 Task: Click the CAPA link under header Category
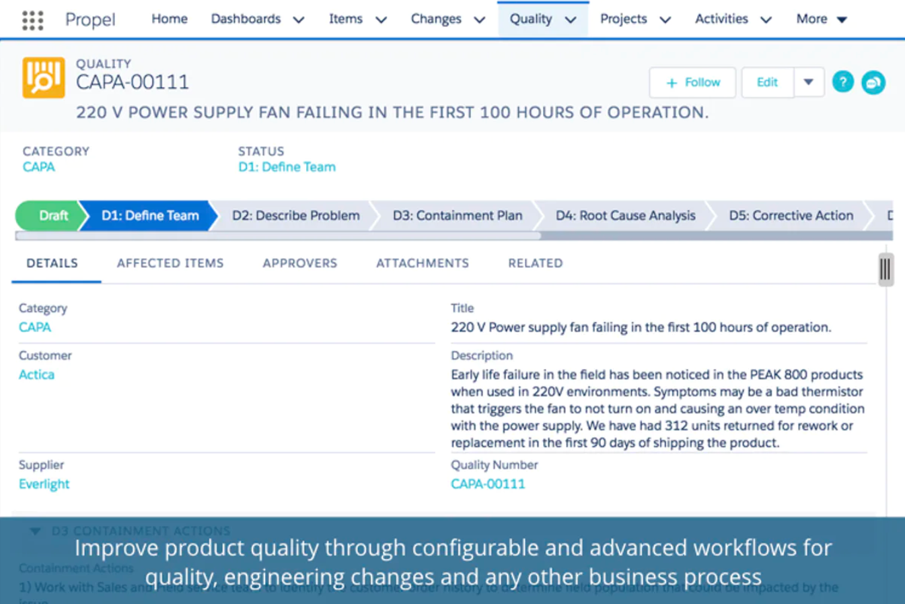pos(39,167)
